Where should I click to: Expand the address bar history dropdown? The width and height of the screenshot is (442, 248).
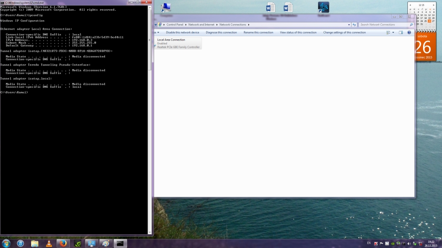(x=348, y=25)
